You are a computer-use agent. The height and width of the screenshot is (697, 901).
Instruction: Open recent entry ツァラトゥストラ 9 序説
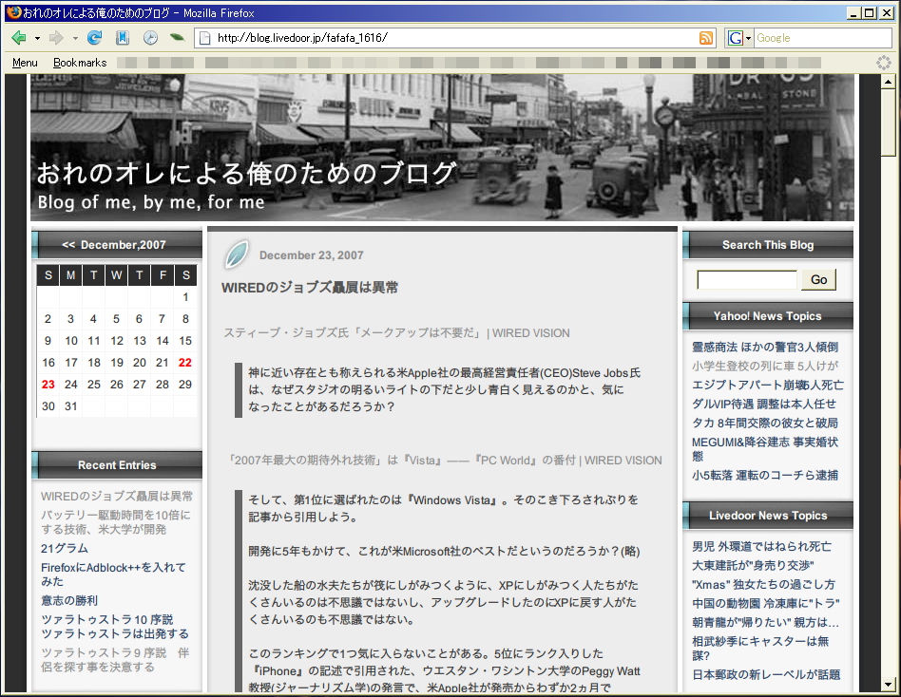(x=115, y=660)
